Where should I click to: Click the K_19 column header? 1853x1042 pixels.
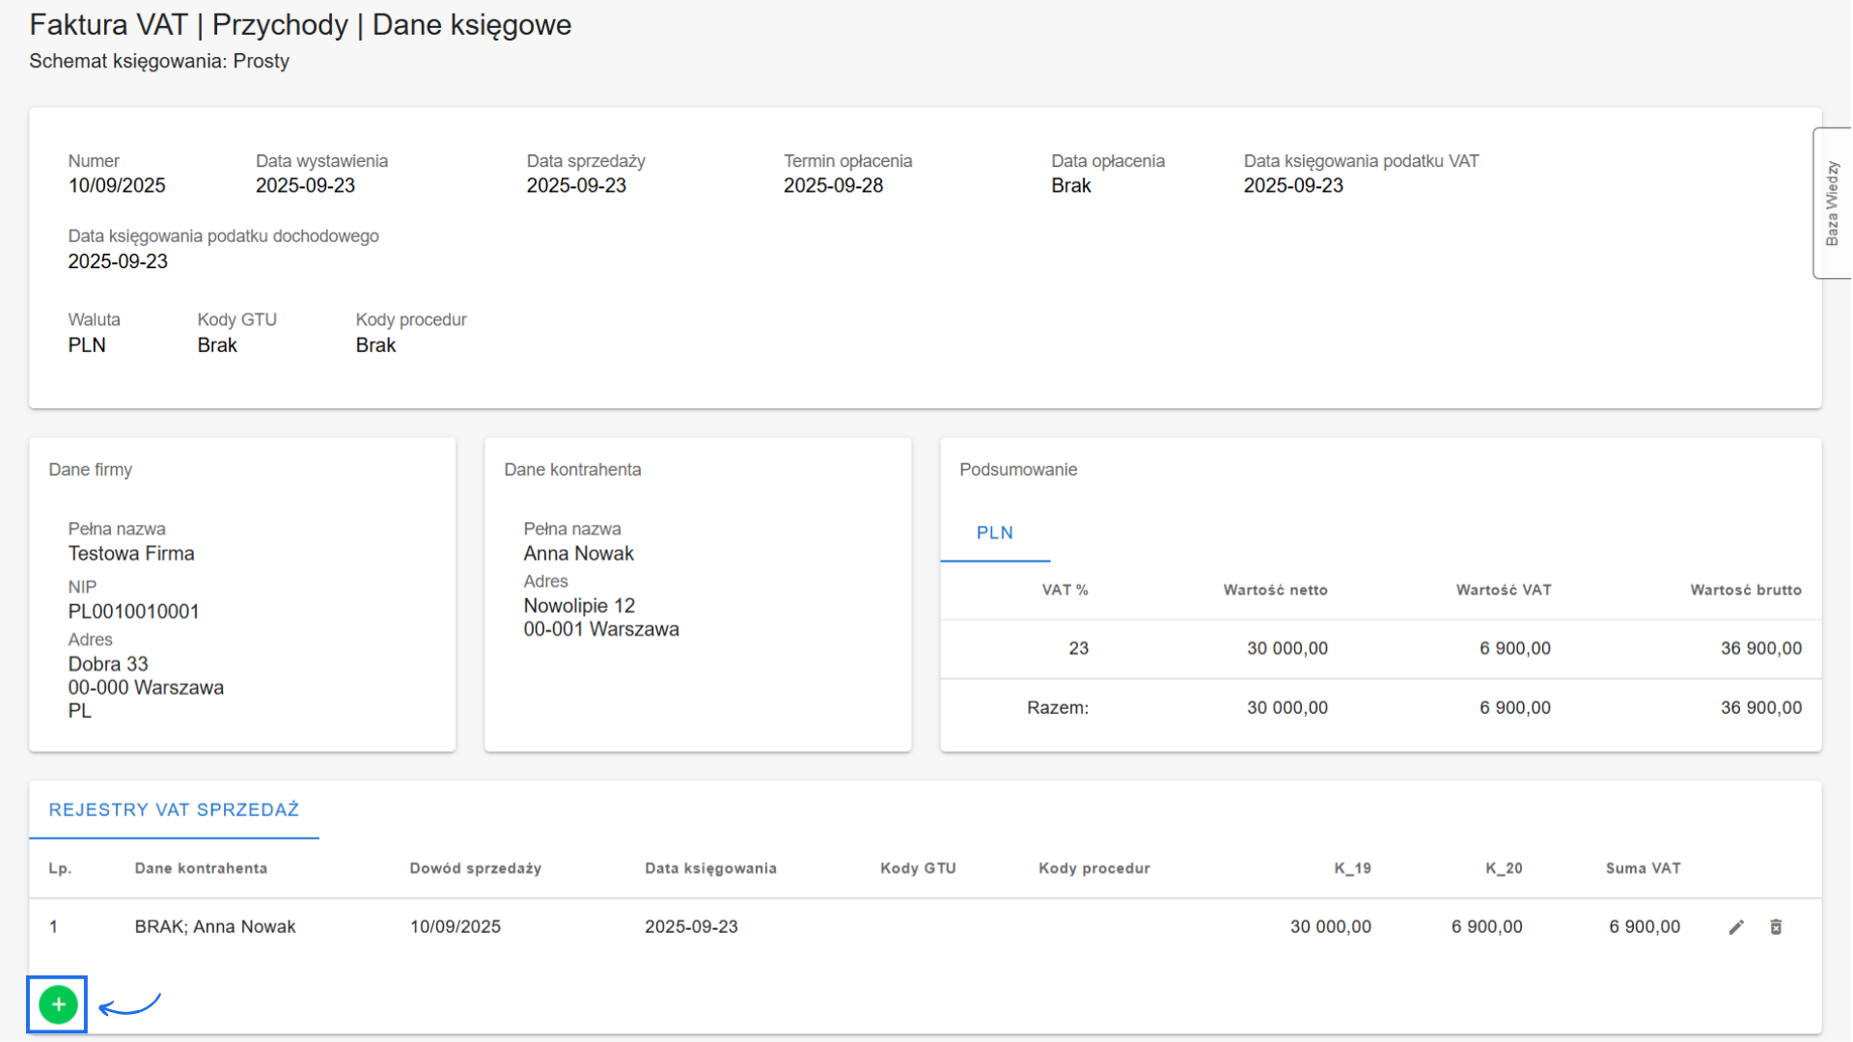tap(1352, 868)
